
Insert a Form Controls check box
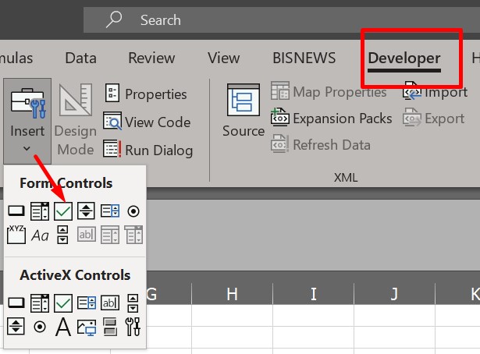63,211
